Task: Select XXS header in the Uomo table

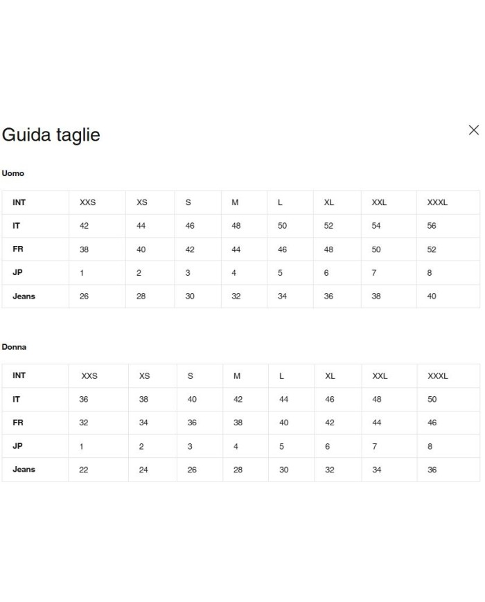Action: coord(88,202)
